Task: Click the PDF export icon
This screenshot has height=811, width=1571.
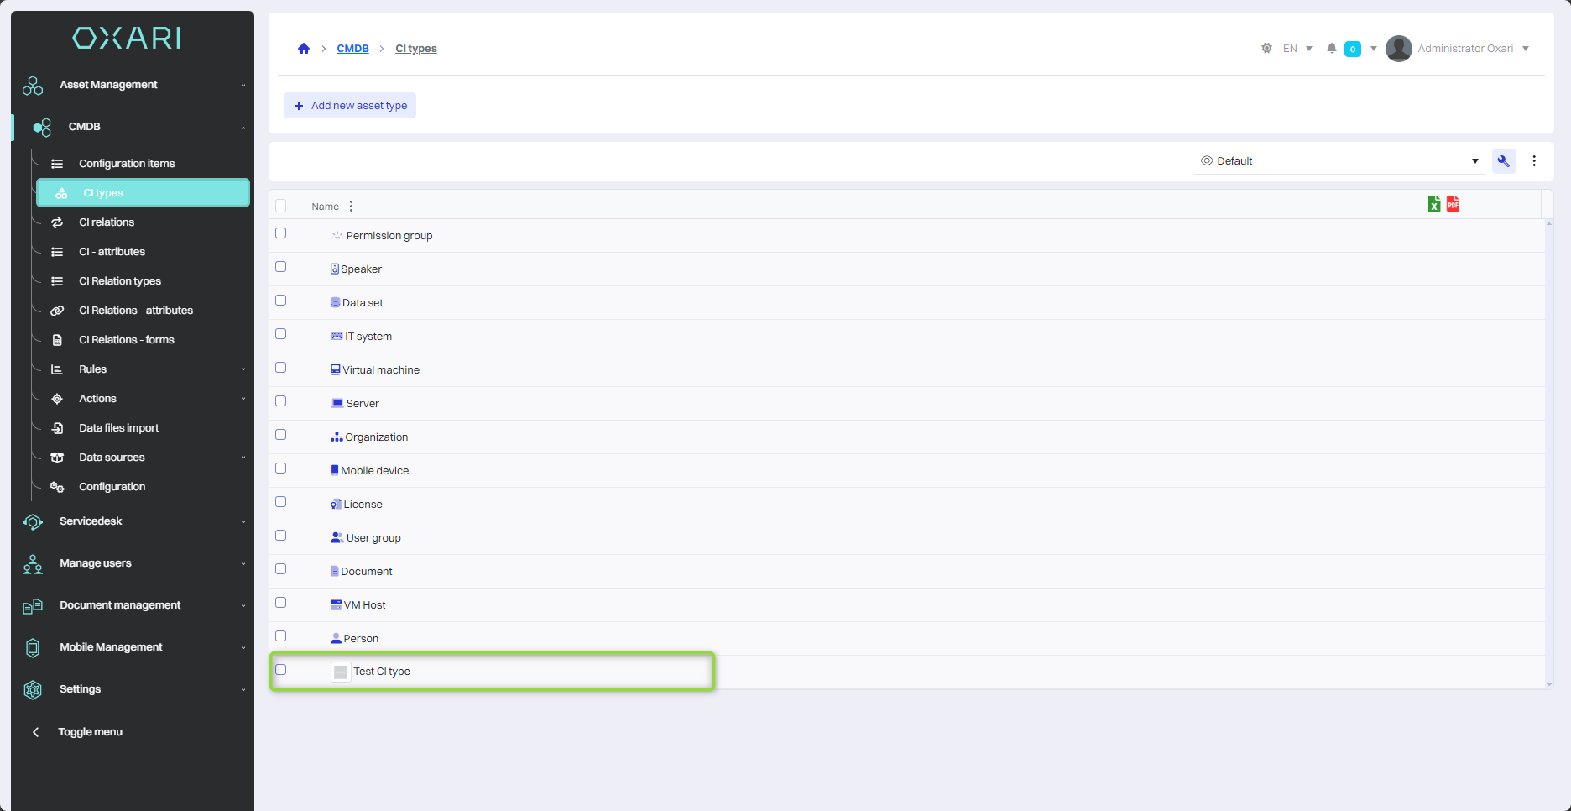Action: pyautogui.click(x=1453, y=204)
